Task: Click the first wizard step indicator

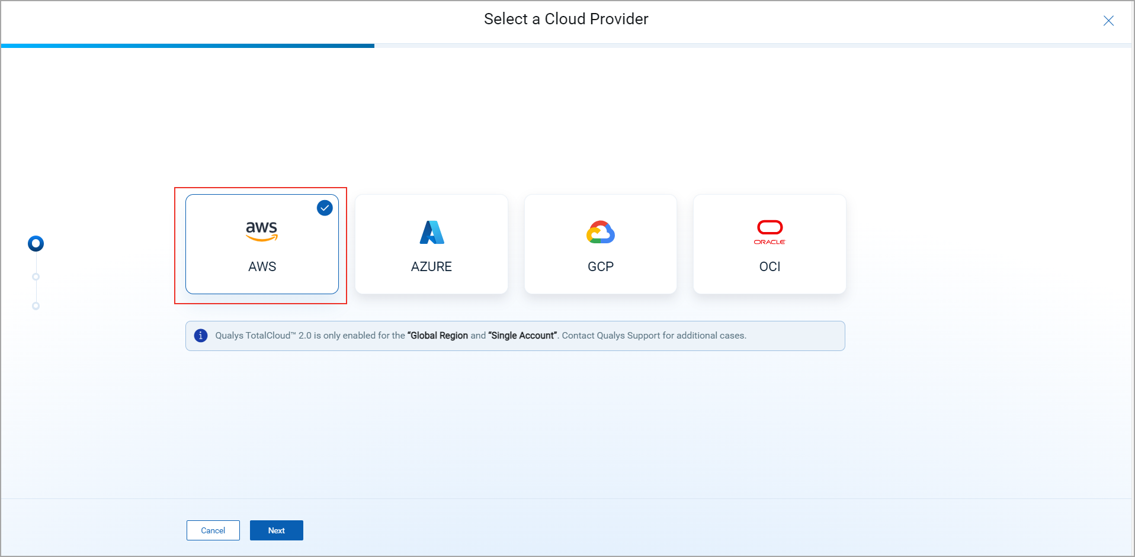Action: (x=36, y=243)
